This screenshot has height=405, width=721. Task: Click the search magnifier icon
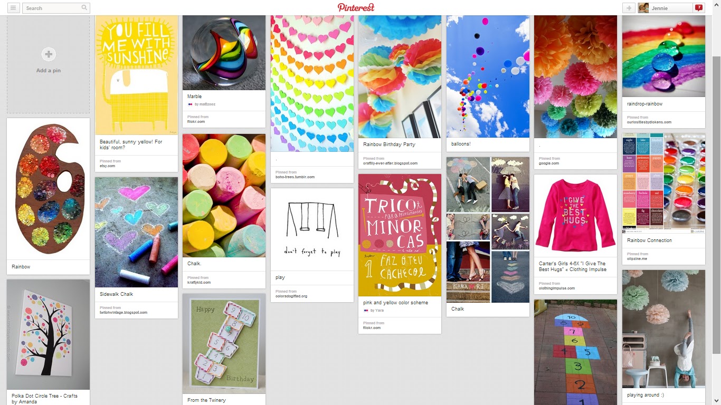coord(84,8)
